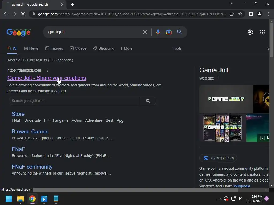274x205 pixels.
Task: Open Game Jolt - Share your creations link
Action: click(47, 78)
